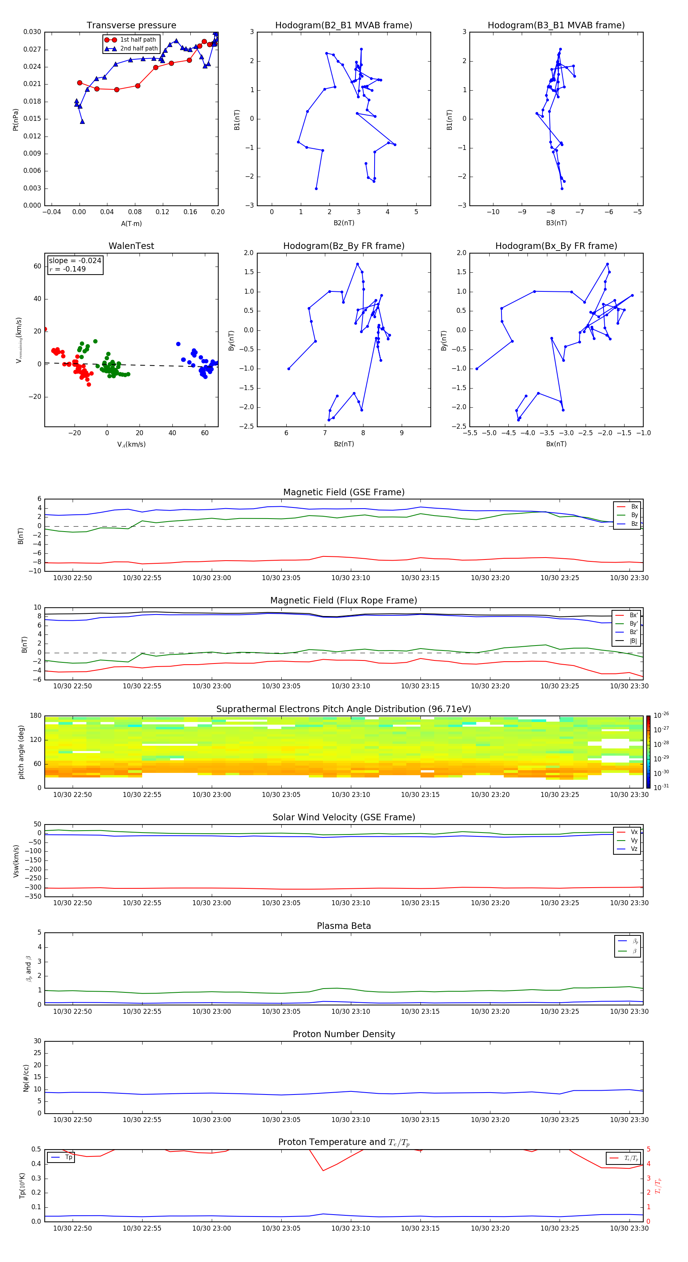Click the 'Magnetic Field (Flux Rope Frame)' title
The height and width of the screenshot is (1262, 688).
344,601
